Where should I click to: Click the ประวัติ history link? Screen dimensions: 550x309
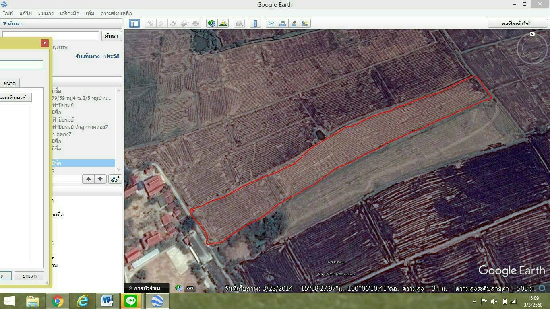click(x=112, y=56)
